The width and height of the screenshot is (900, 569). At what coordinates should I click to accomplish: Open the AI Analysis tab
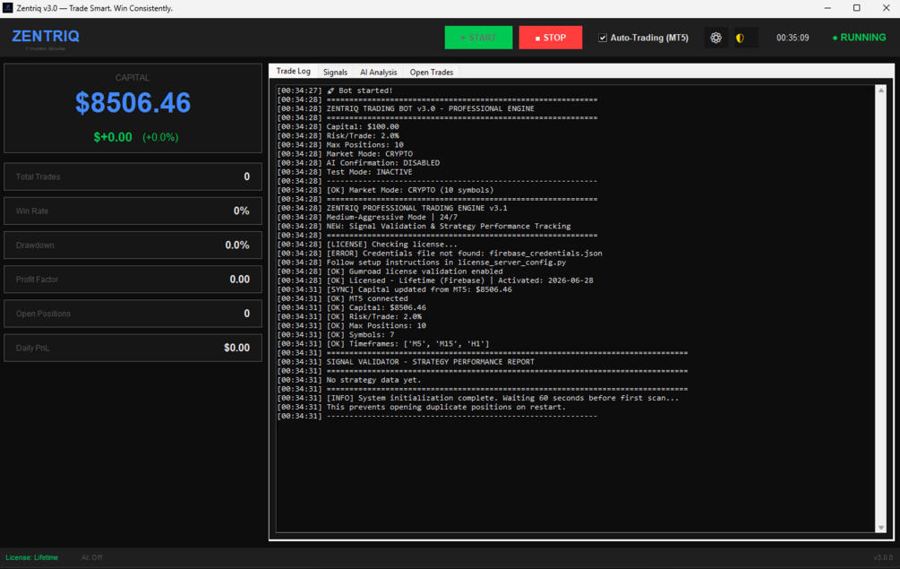click(x=378, y=73)
